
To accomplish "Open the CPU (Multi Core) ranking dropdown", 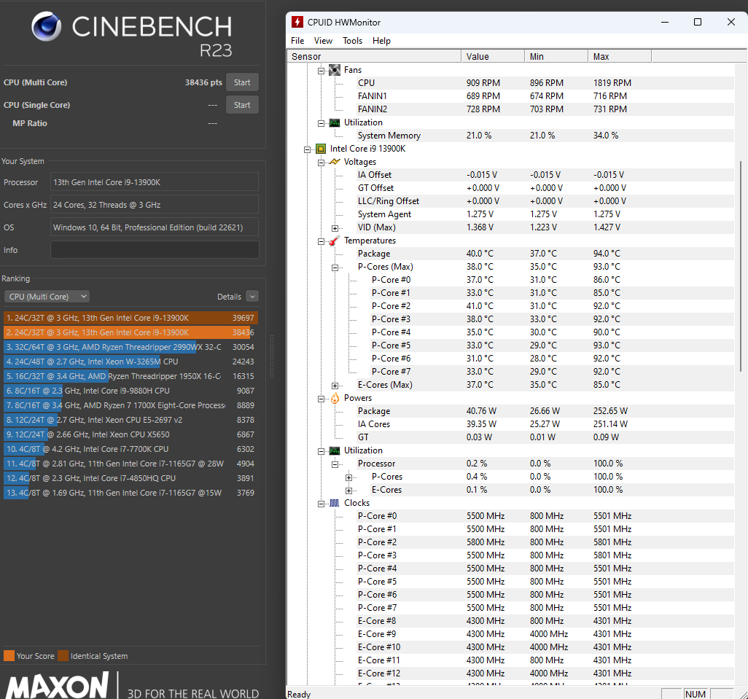I will pyautogui.click(x=47, y=297).
